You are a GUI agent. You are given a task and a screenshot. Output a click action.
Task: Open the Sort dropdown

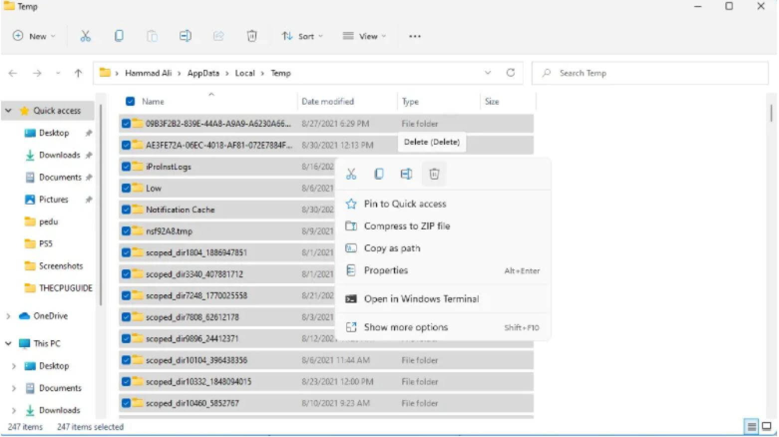(302, 36)
